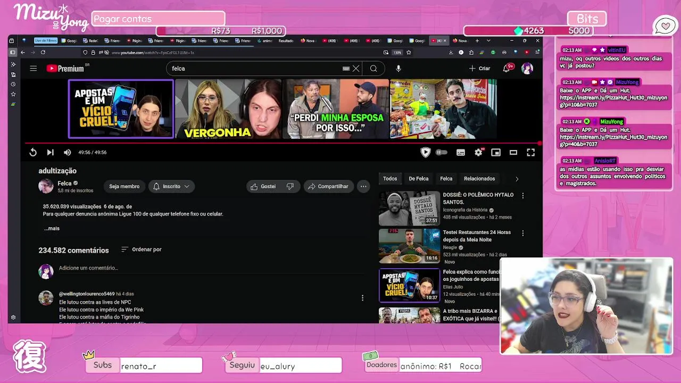This screenshot has width=681, height=383.
Task: Open video player settings gear
Action: pyautogui.click(x=478, y=153)
